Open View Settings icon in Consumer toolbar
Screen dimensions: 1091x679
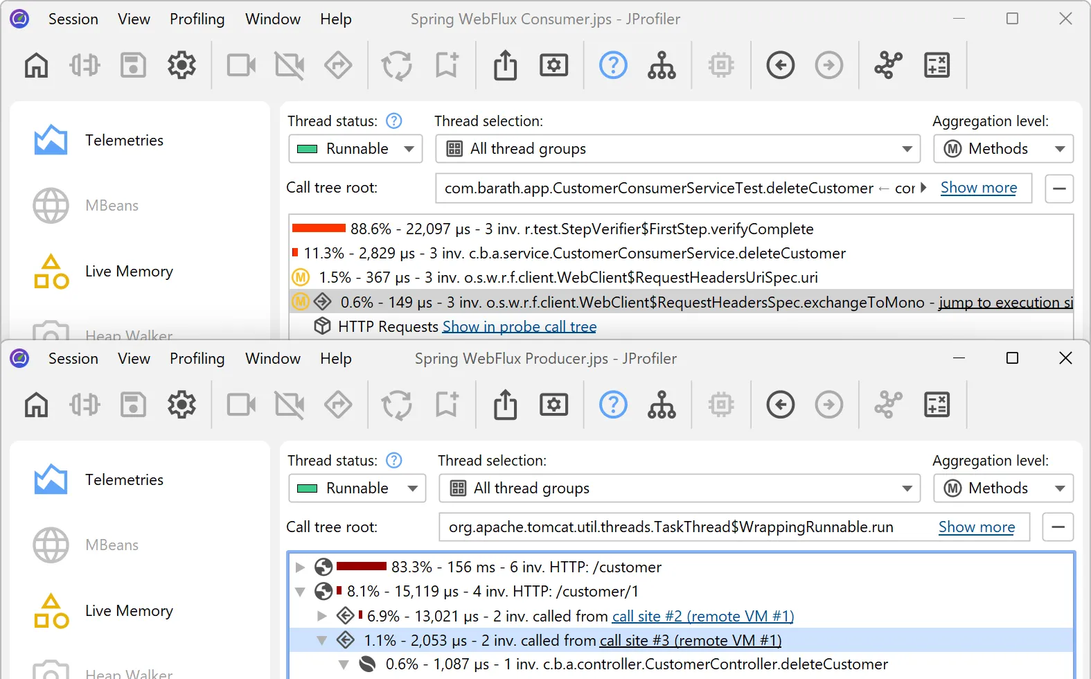coord(554,66)
